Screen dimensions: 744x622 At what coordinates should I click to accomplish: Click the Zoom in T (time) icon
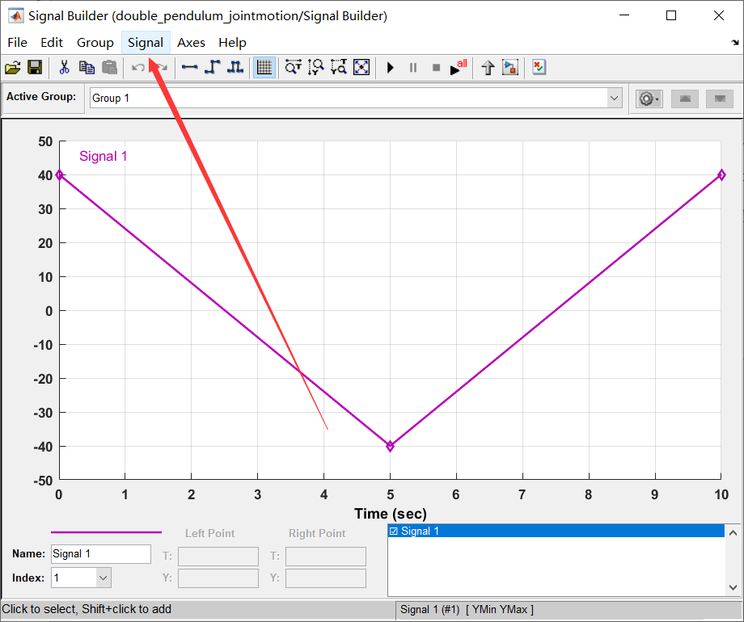pyautogui.click(x=294, y=68)
